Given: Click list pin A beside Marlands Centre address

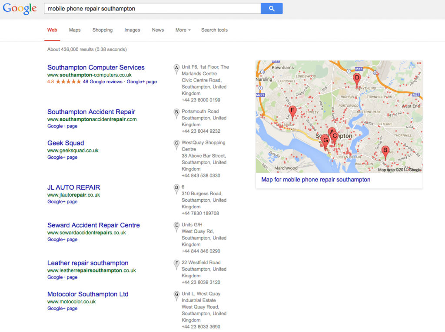Looking at the screenshot, I should 176,69.
